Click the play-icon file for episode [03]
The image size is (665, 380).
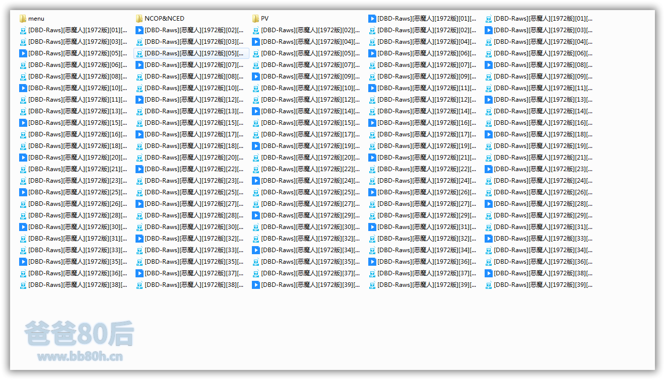pos(539,30)
